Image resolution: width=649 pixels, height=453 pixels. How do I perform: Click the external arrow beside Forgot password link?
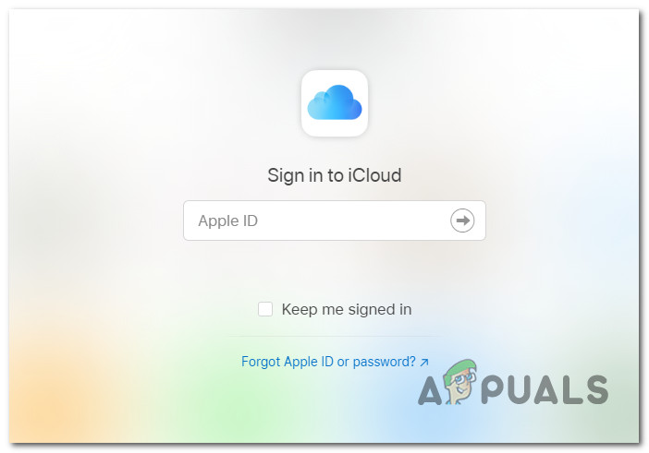click(424, 363)
